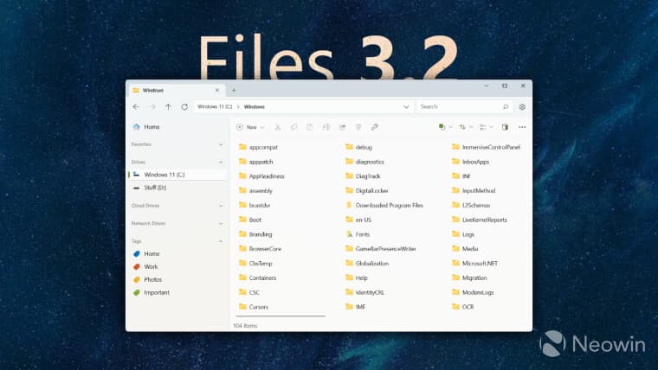Open the New item dropdown
The height and width of the screenshot is (370, 658).
[x=250, y=127]
